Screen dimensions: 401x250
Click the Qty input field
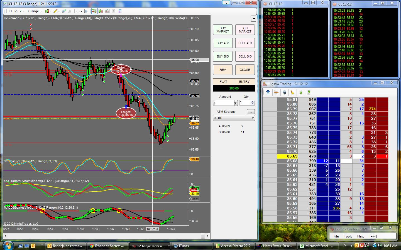pyautogui.click(x=245, y=103)
